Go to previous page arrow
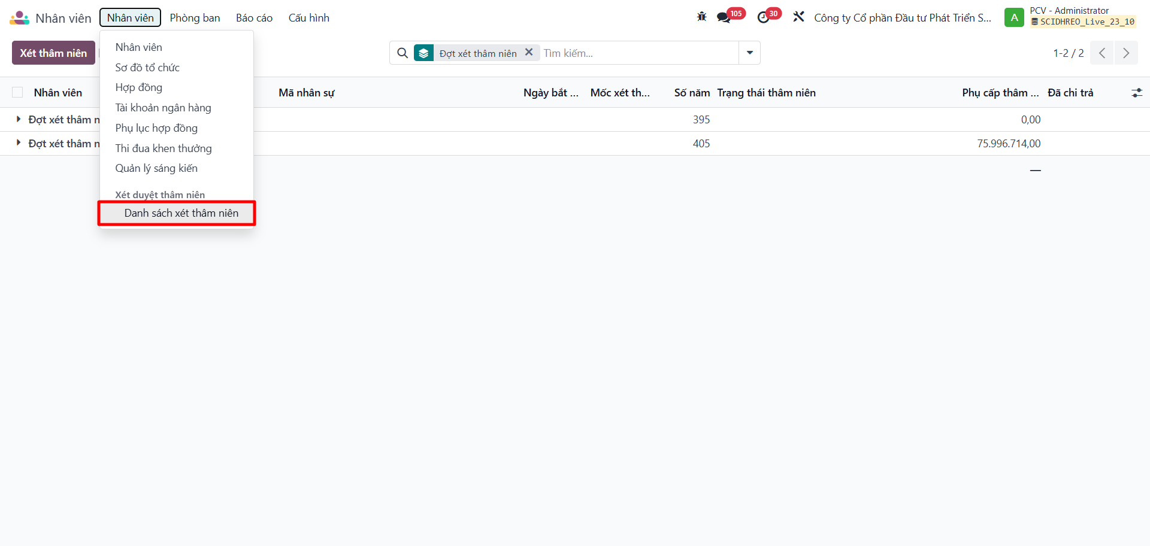 [x=1102, y=53]
